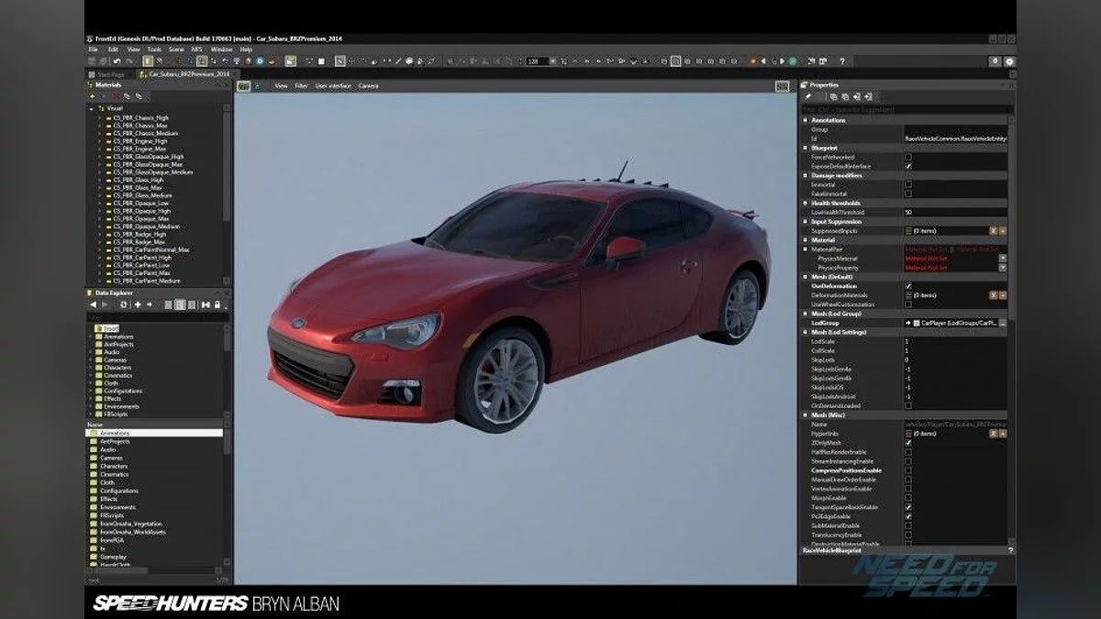Viewport: 1101px width, 619px height.
Task: Click the plus icon in Data Explorer toolbar
Action: [137, 304]
